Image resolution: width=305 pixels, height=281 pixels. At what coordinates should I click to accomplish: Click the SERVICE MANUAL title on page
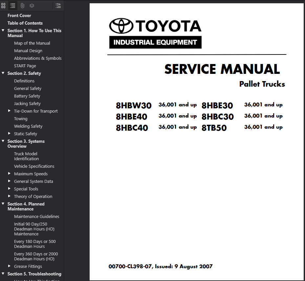tap(222, 69)
